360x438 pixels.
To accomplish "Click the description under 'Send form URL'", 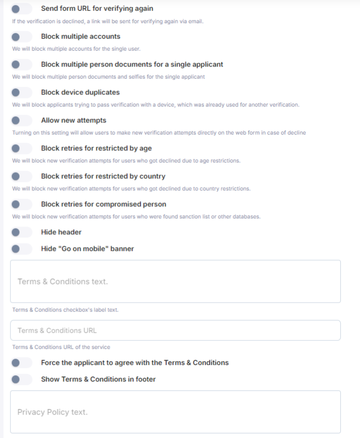I will point(108,22).
